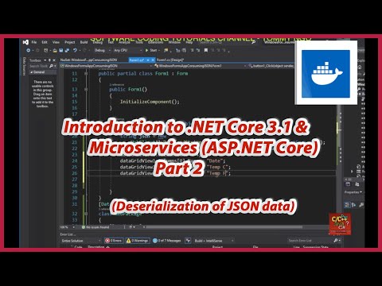Open the Project menu
The image size is (382, 286).
(x=69, y=42)
